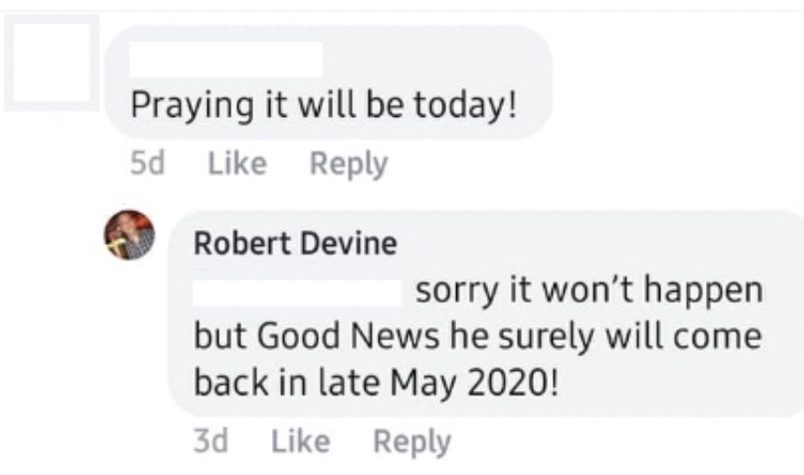Screen dimensions: 804x475
Task: Click the "Praying it will be today!" text
Action: pyautogui.click(x=323, y=104)
